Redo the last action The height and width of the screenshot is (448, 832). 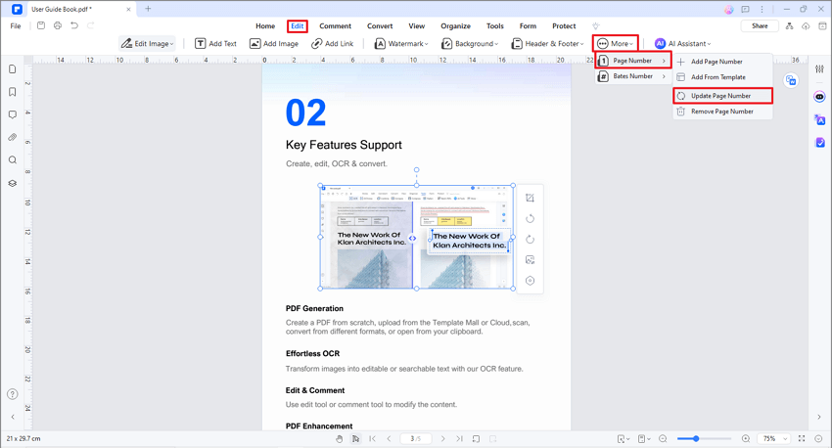click(x=91, y=25)
